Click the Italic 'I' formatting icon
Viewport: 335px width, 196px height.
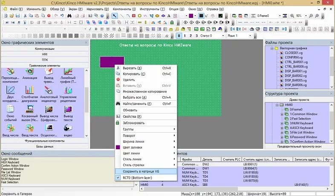90,29
